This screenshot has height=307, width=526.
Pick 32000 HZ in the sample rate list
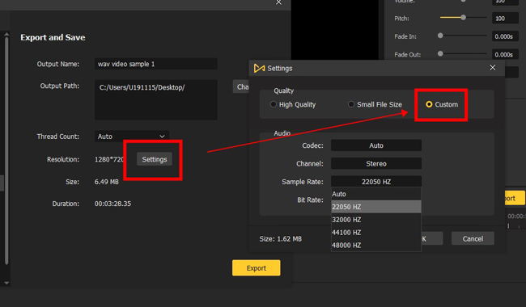coord(376,220)
